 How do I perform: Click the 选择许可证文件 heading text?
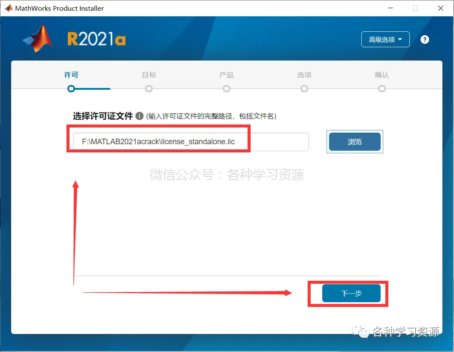point(103,116)
